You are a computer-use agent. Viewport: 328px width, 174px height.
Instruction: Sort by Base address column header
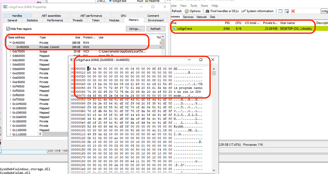[x=22, y=37]
